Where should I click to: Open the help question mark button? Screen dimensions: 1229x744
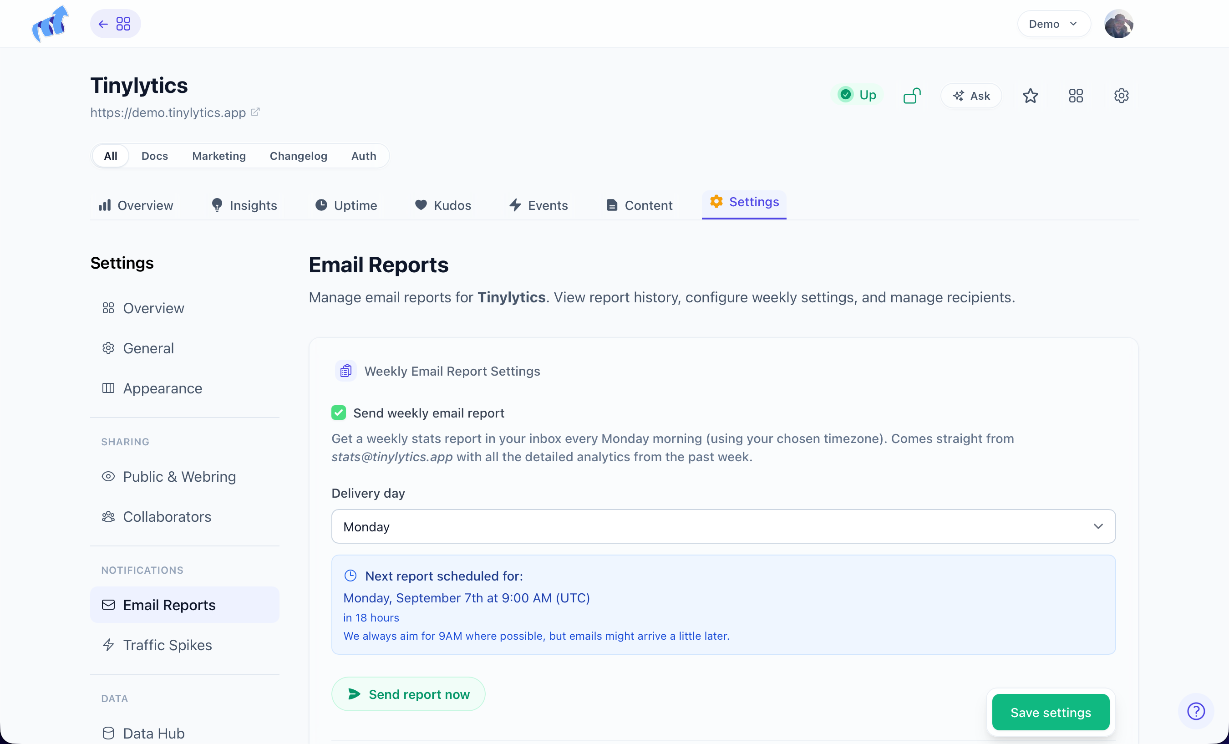click(x=1196, y=711)
